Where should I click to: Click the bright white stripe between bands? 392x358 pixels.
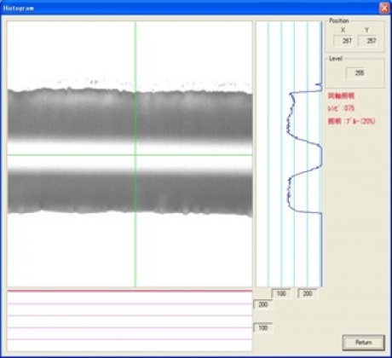pos(130,156)
